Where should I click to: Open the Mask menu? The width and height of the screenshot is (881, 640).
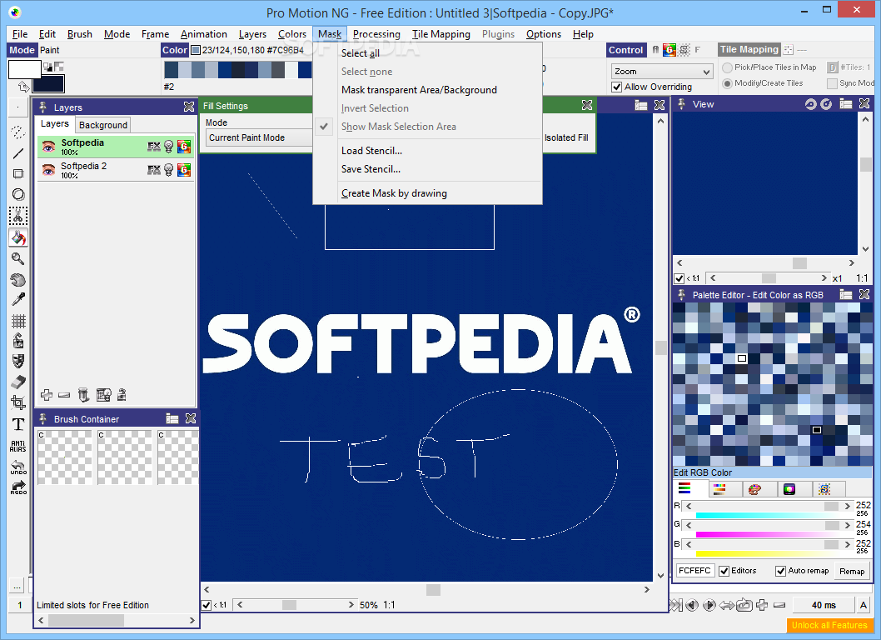[x=330, y=34]
